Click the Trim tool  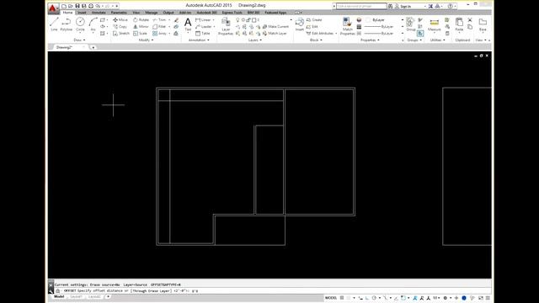(x=159, y=20)
